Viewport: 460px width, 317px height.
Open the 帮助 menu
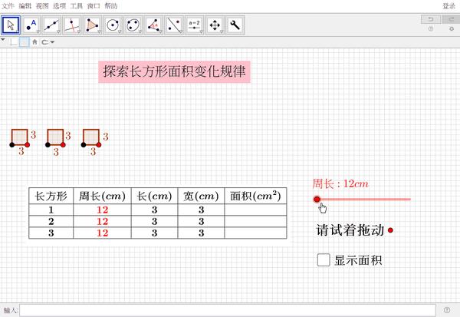[x=111, y=6]
